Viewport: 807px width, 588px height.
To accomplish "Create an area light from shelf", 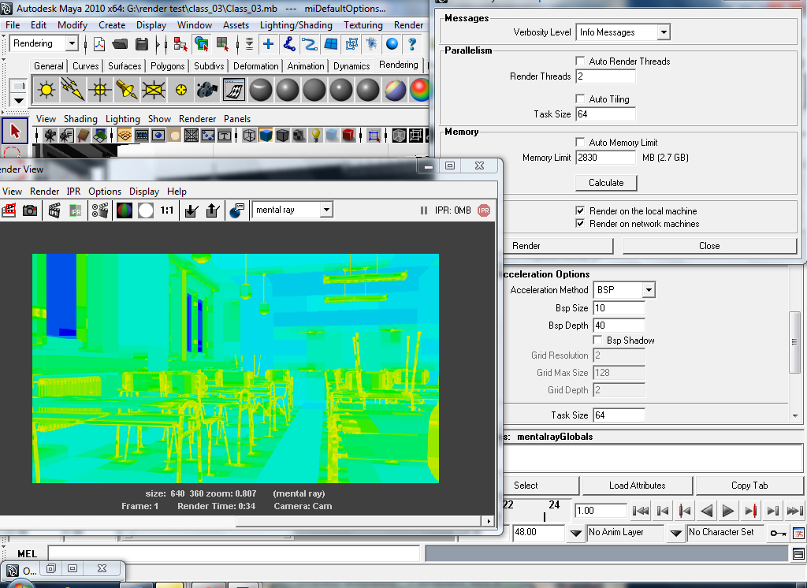I will coord(154,90).
